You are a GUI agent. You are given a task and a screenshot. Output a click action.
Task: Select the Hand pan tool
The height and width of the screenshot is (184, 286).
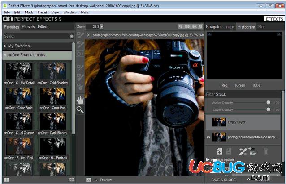click(x=80, y=100)
